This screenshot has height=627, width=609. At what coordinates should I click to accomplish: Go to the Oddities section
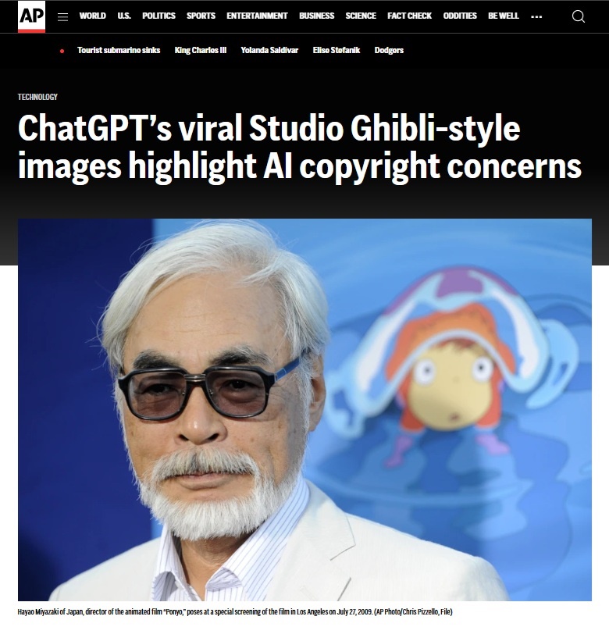[460, 16]
